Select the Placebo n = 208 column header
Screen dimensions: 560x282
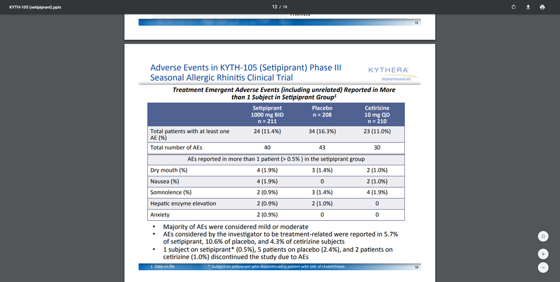pos(322,114)
